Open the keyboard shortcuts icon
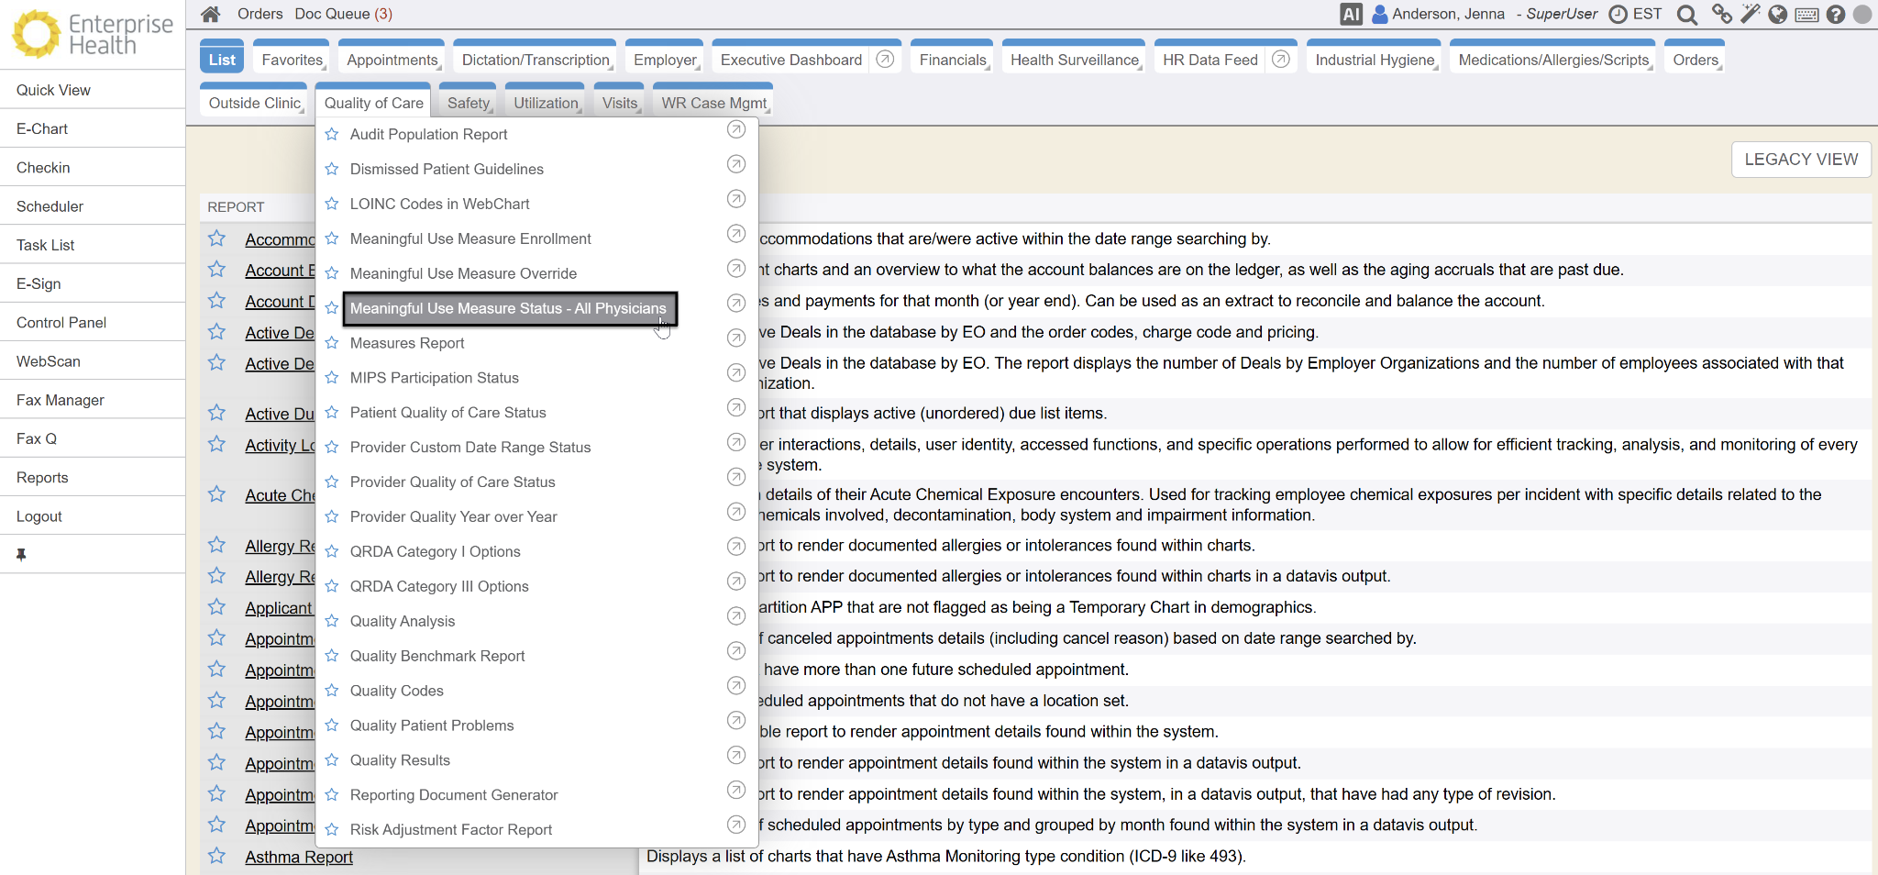Screen dimensions: 1878x875 [1806, 14]
